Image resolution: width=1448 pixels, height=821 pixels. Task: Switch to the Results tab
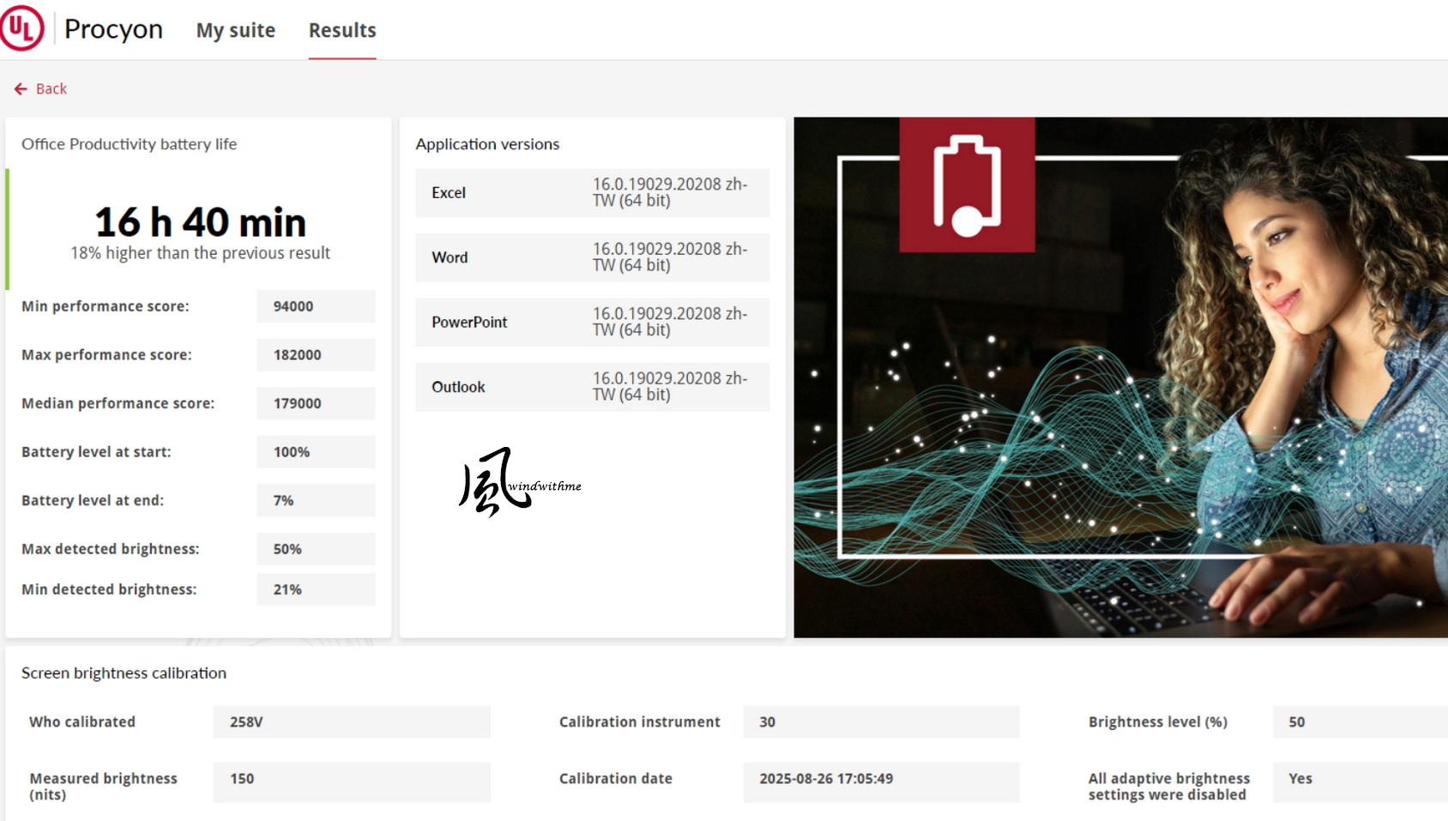pos(342,30)
